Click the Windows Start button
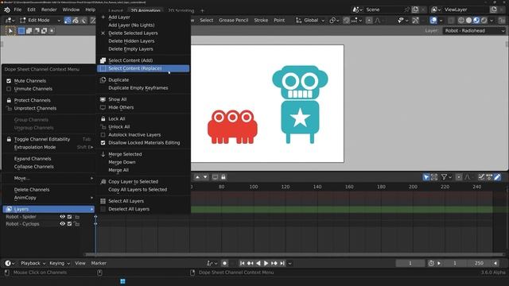509x286 pixels. [x=122, y=281]
